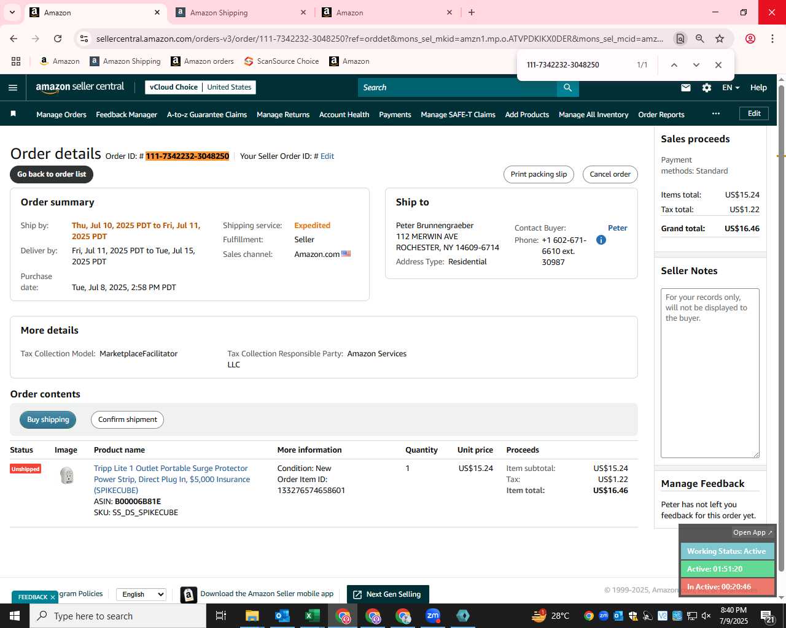Open the English language selector in footer
The width and height of the screenshot is (786, 628).
coord(142,594)
